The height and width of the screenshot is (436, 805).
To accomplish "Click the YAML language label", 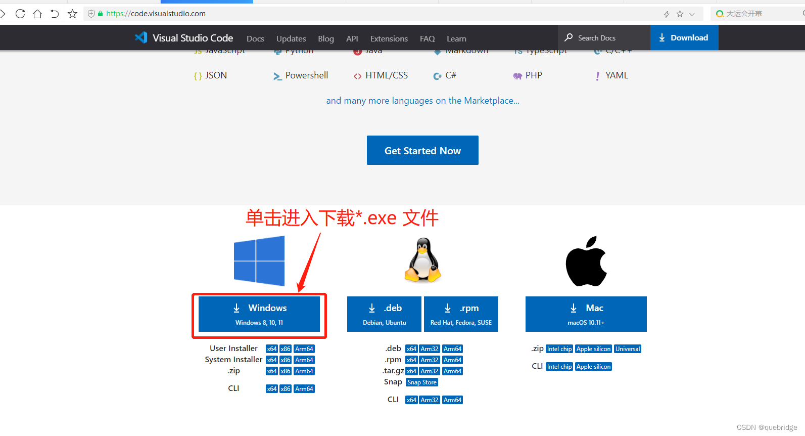I will pyautogui.click(x=617, y=75).
